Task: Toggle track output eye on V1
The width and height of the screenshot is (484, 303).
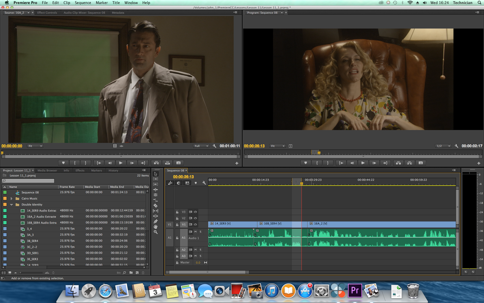Action: pyautogui.click(x=195, y=225)
